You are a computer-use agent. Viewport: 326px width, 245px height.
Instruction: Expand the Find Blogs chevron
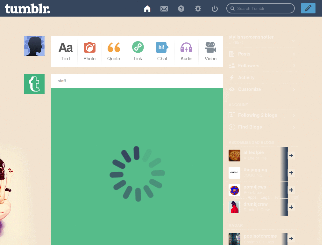[x=294, y=127]
